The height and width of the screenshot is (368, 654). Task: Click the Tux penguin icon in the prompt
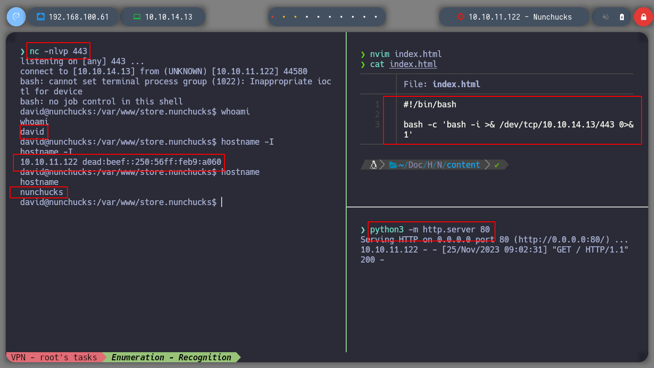point(374,165)
